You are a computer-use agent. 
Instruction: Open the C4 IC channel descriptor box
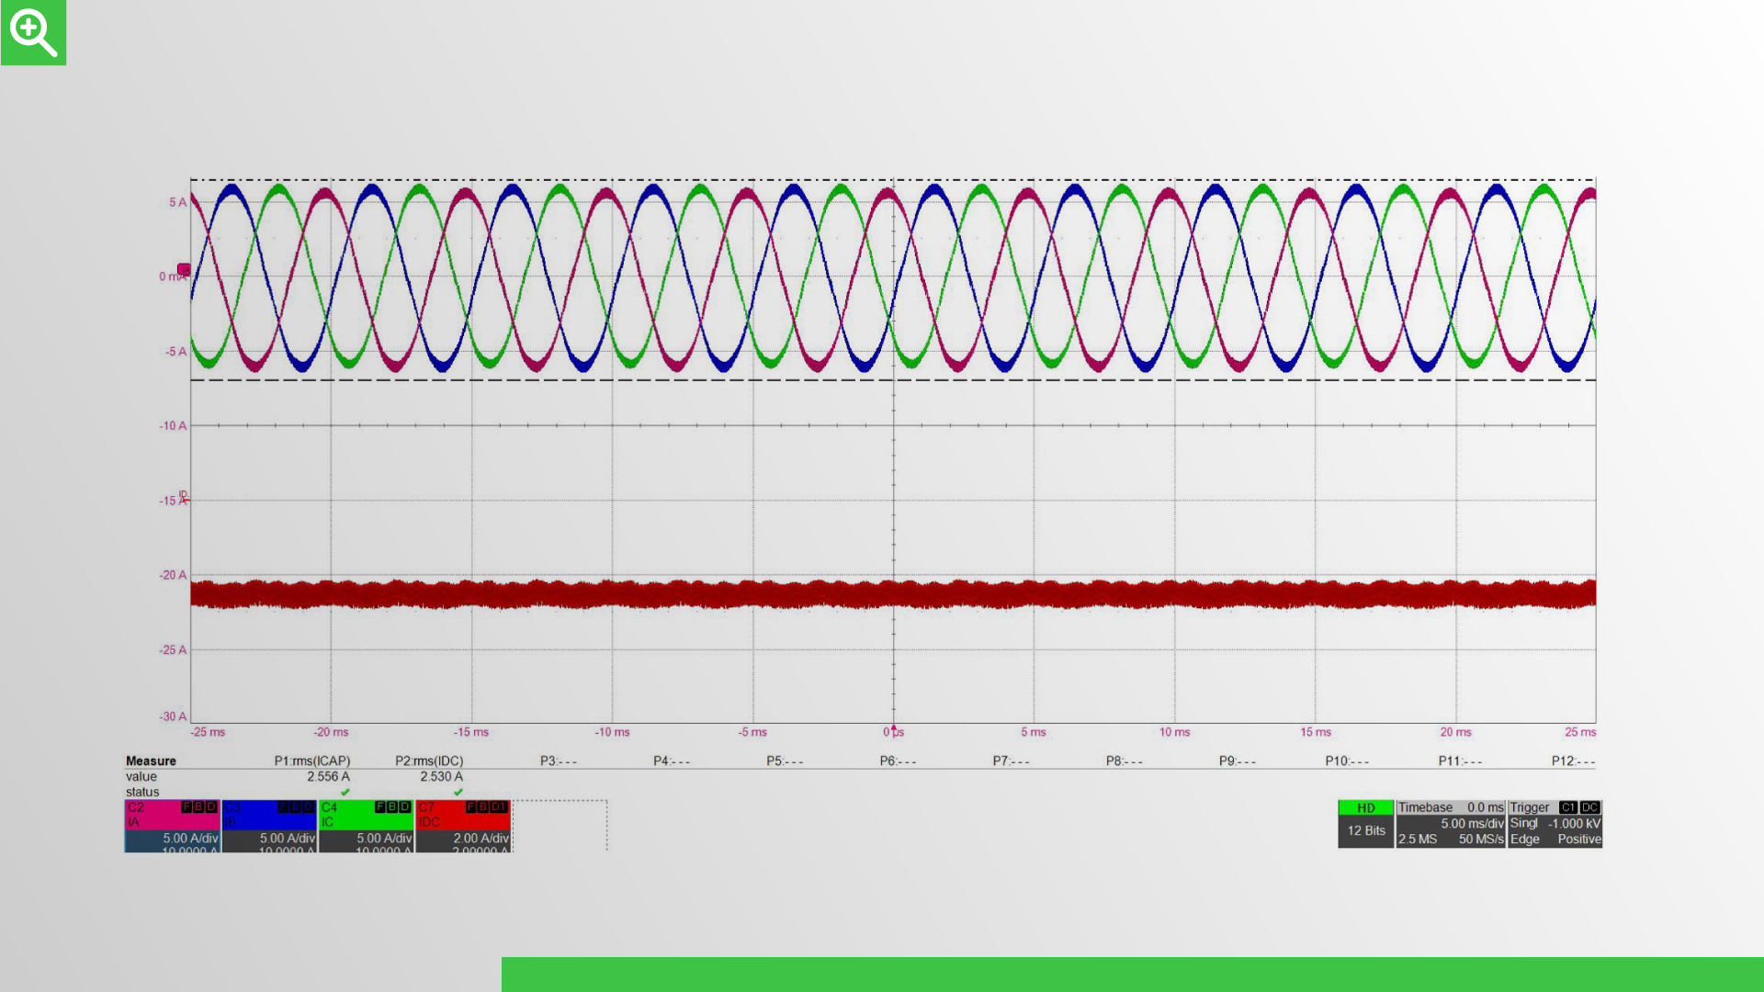pos(366,826)
